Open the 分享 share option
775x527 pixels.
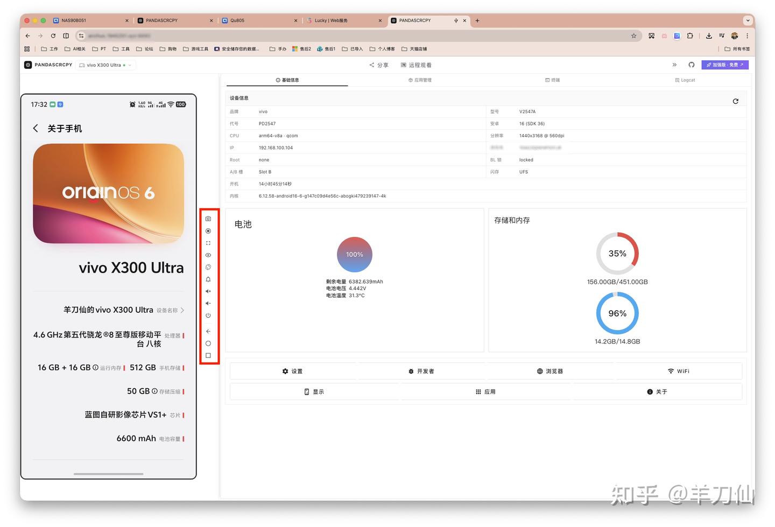379,65
